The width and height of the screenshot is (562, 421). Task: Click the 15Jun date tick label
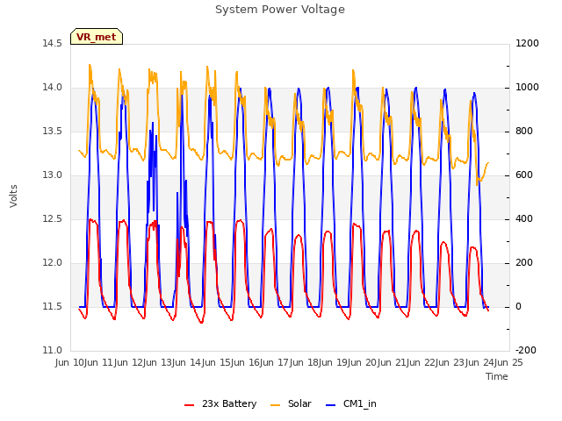point(232,362)
